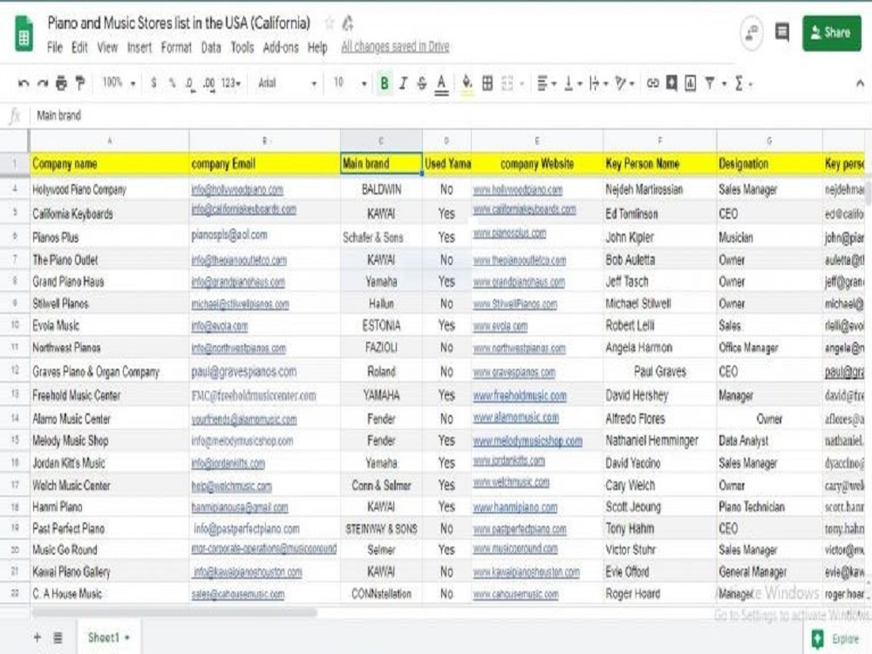Open comment history icon
Viewport: 872px width, 654px height.
click(782, 32)
